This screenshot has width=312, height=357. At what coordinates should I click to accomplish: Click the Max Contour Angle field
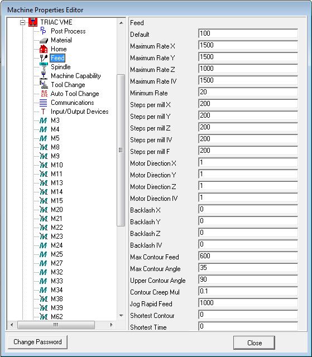(248, 268)
